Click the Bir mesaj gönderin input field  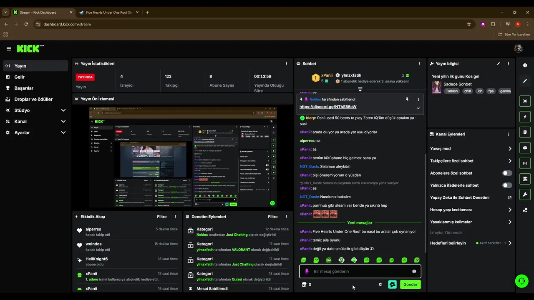coord(360,271)
